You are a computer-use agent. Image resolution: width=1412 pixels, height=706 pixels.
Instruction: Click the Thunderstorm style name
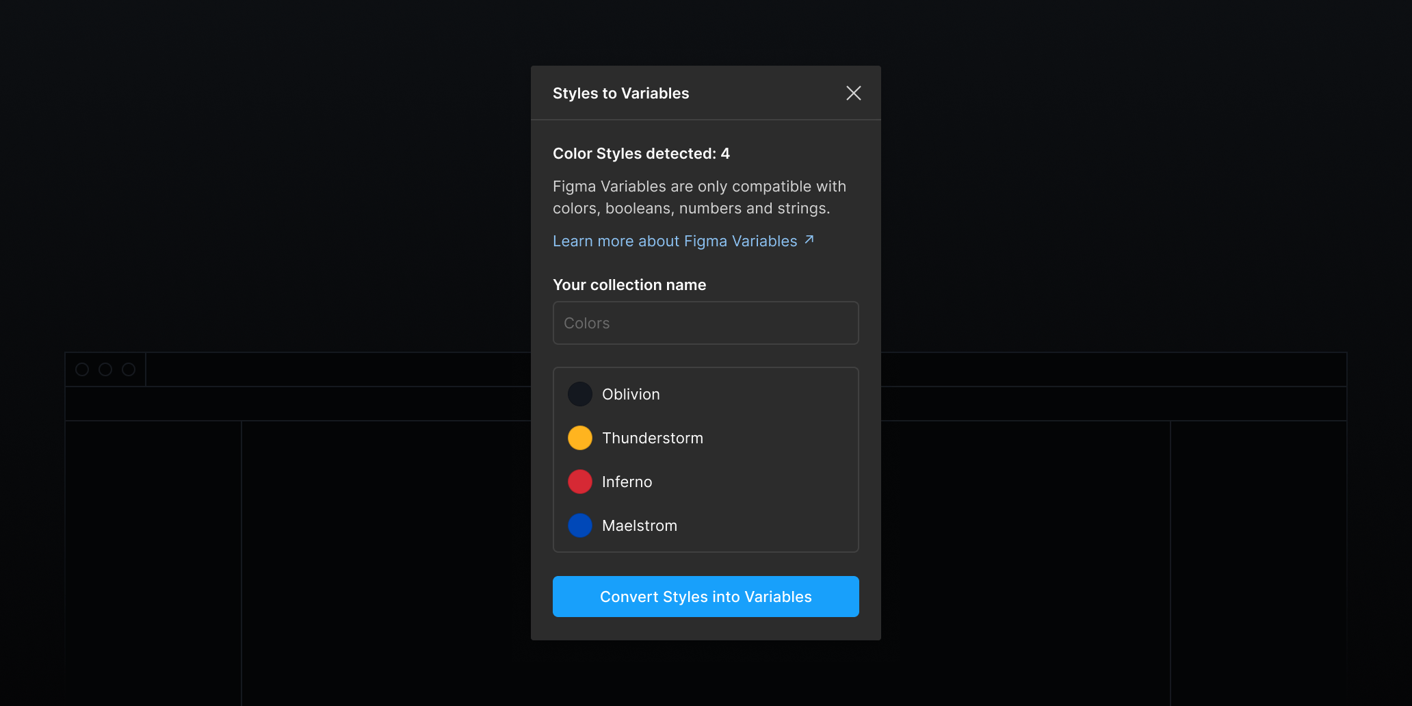[x=652, y=439]
